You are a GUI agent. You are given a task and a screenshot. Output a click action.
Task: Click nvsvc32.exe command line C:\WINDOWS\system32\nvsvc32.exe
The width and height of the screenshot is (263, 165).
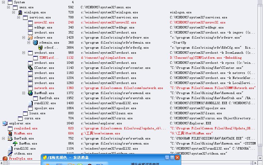click(198, 23)
